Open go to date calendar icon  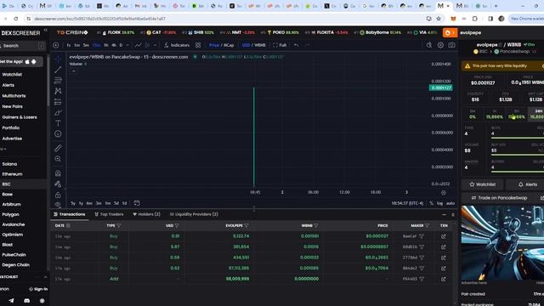pyautogui.click(x=137, y=203)
